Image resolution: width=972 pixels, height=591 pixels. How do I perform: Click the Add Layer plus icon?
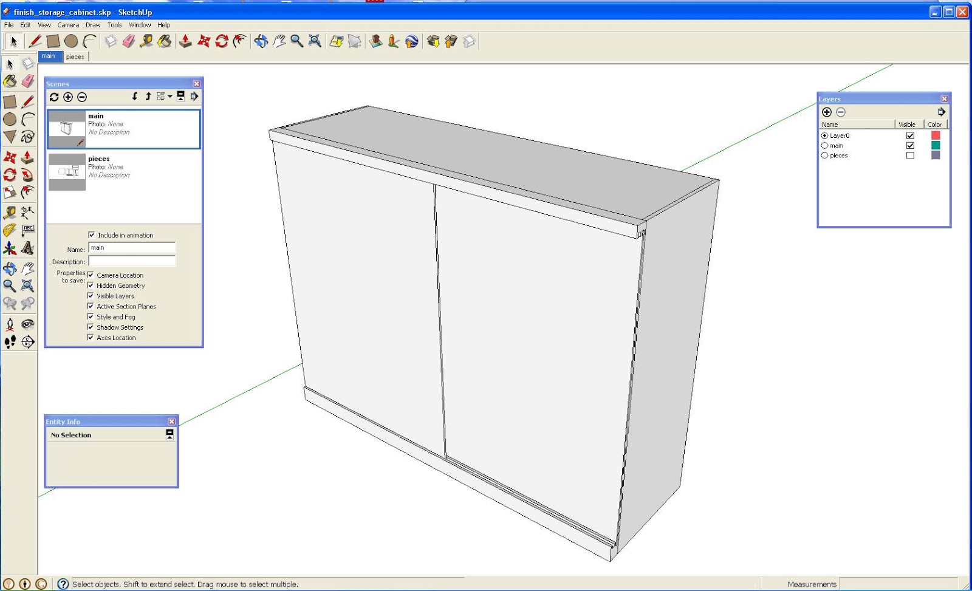pos(827,112)
